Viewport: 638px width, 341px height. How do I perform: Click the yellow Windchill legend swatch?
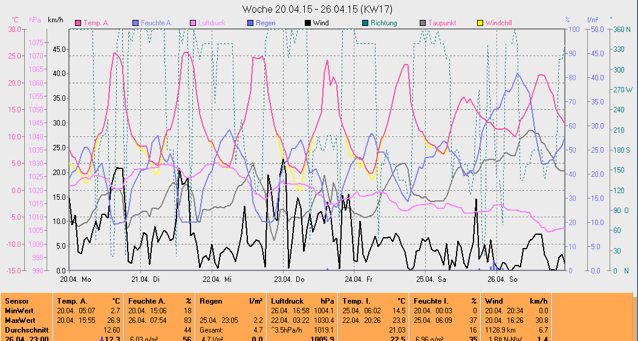480,23
